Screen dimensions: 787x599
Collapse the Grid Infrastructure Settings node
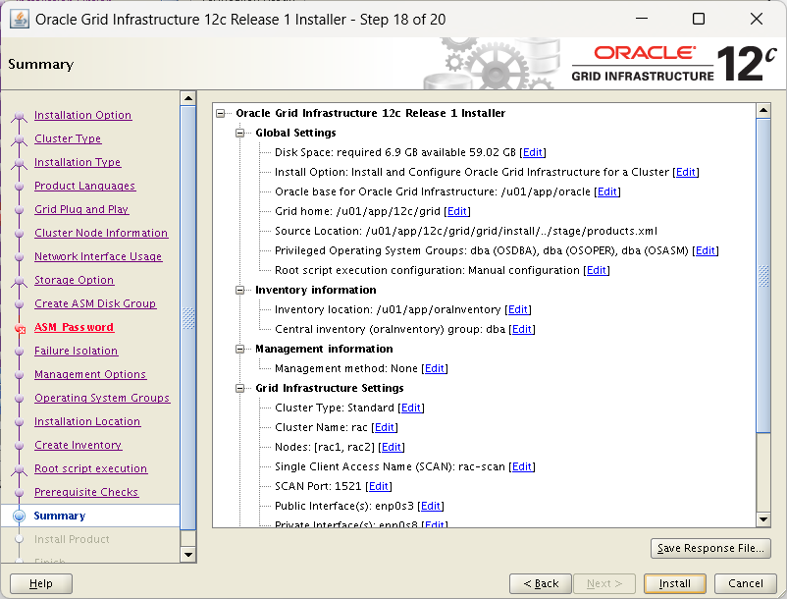point(239,388)
